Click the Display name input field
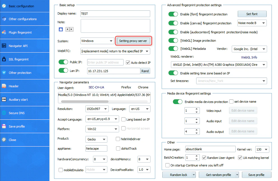This screenshot has width=278, height=181. [115, 14]
